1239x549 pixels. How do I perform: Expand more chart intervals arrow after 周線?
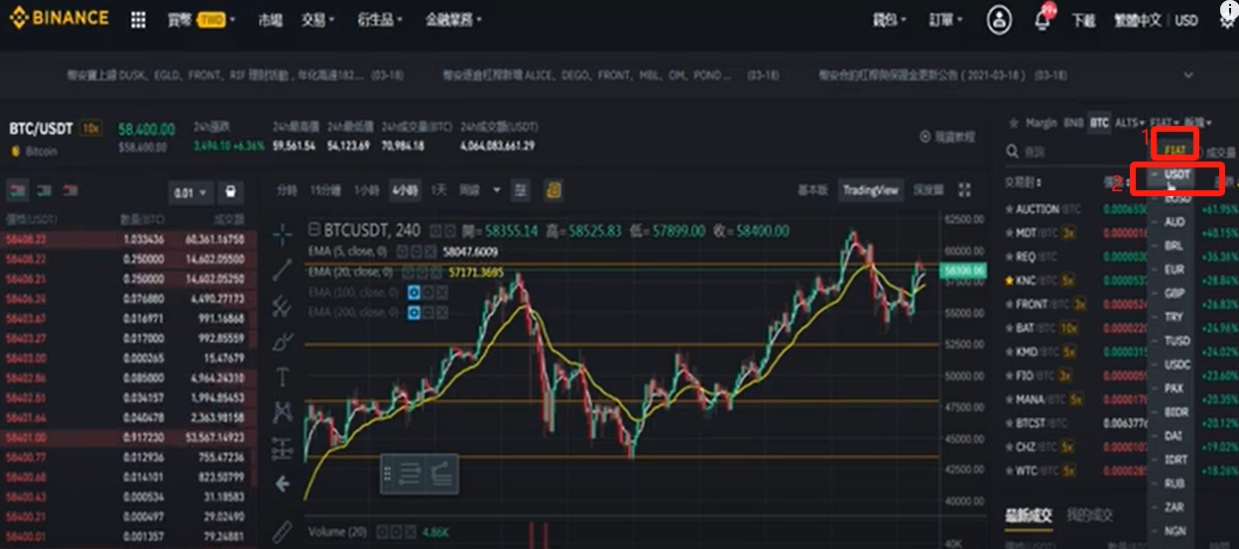coord(497,189)
